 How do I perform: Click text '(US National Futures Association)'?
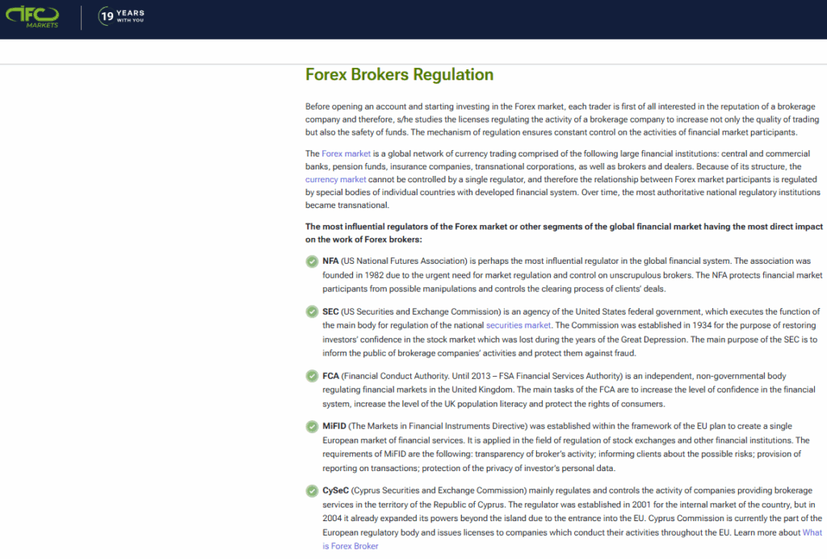405,261
